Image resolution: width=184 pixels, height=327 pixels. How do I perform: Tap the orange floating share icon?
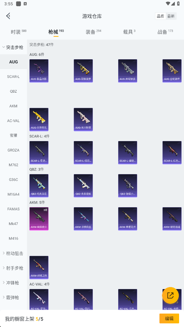tap(171, 295)
